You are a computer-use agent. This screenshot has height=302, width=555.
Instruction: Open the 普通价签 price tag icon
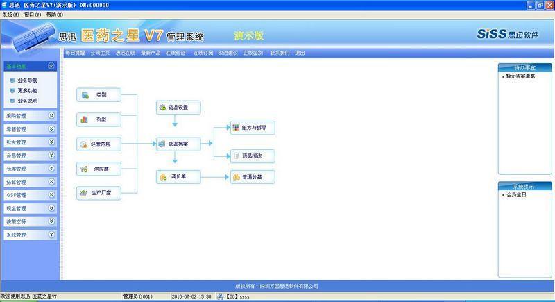237,176
